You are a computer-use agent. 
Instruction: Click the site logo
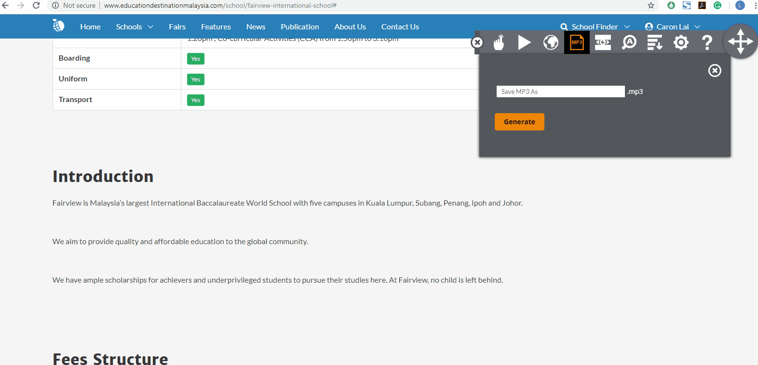tap(58, 26)
